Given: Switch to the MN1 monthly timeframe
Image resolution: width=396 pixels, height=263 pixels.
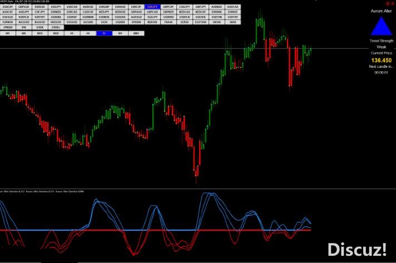Looking at the screenshot, I should [x=136, y=33].
